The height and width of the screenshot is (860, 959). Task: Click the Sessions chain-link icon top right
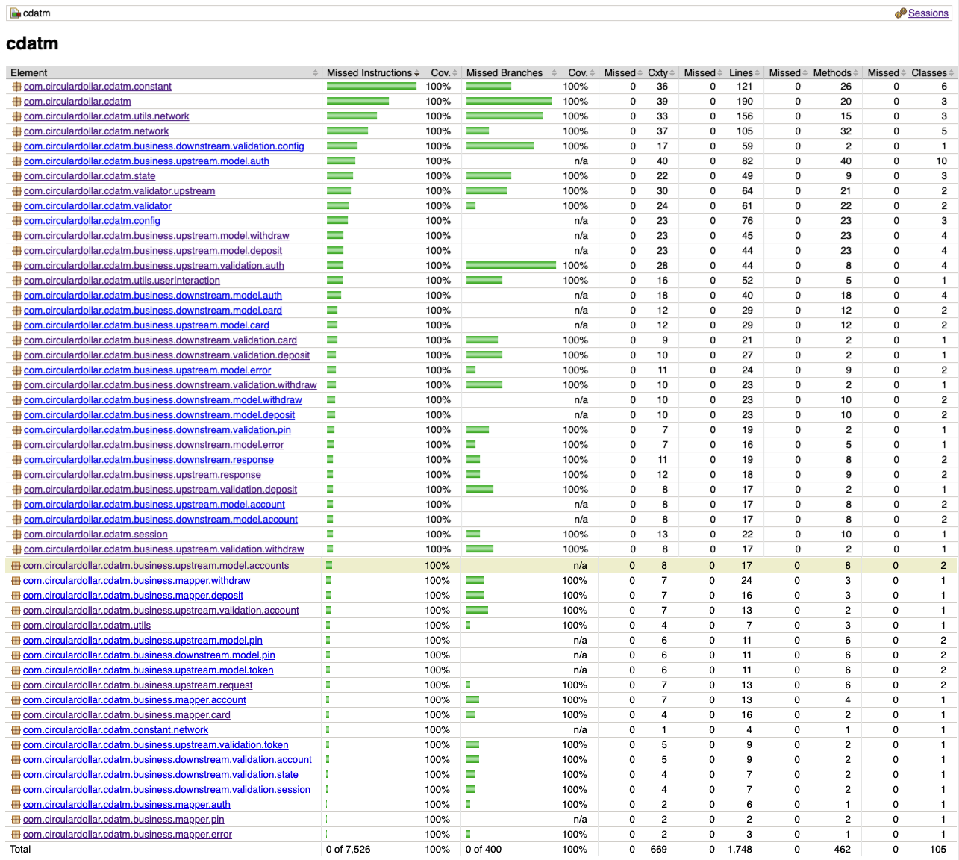pyautogui.click(x=902, y=13)
